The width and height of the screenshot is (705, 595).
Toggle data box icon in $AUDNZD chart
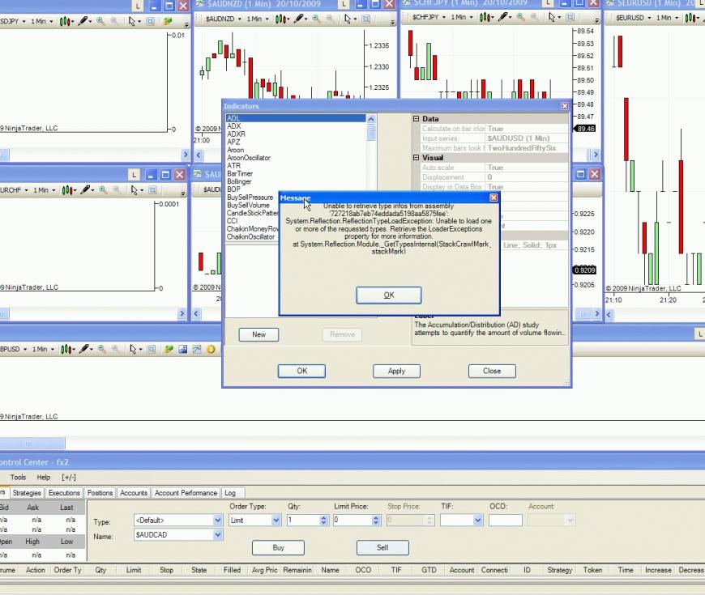(x=365, y=19)
